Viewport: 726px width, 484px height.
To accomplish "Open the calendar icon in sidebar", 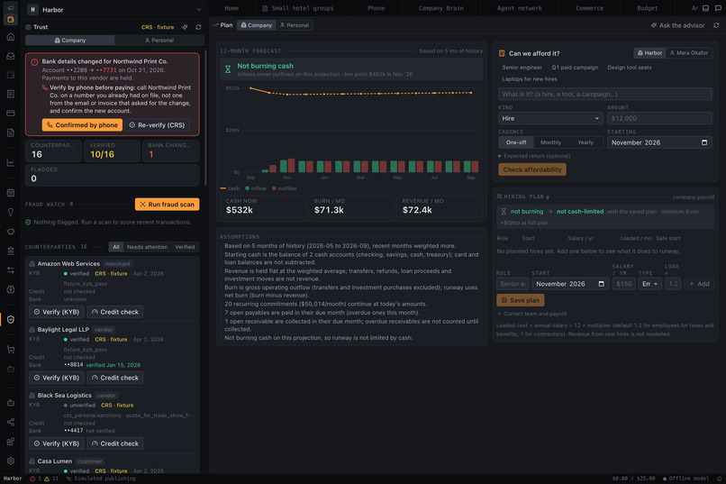I will tap(10, 193).
